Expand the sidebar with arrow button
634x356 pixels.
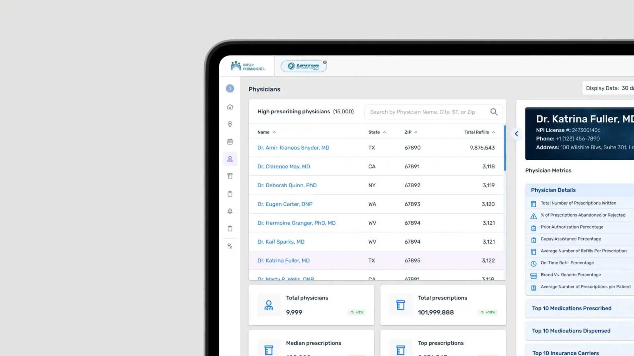coord(230,88)
